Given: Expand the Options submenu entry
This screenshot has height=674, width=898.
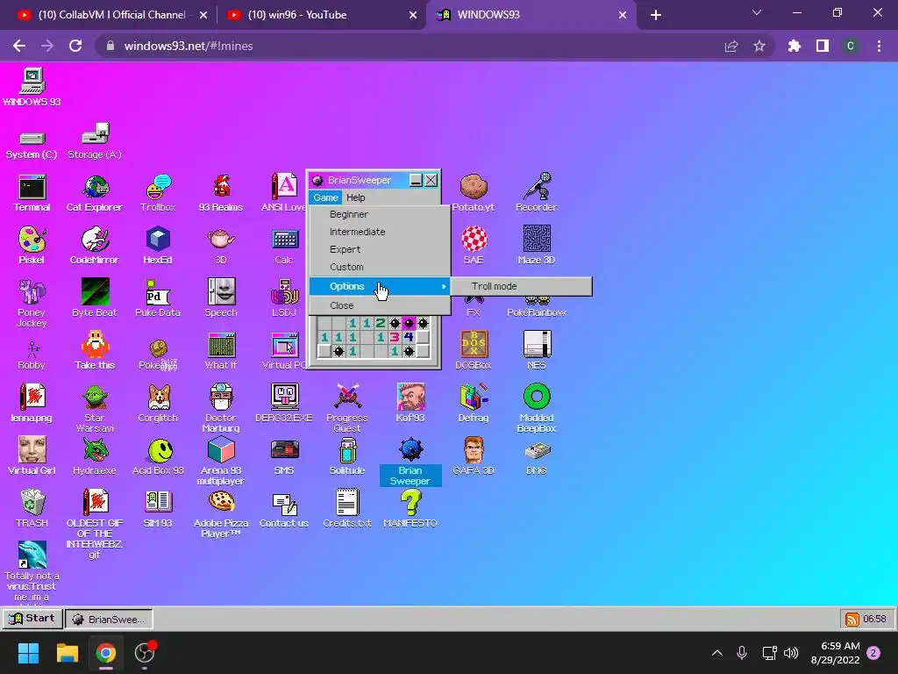Looking at the screenshot, I should point(379,286).
